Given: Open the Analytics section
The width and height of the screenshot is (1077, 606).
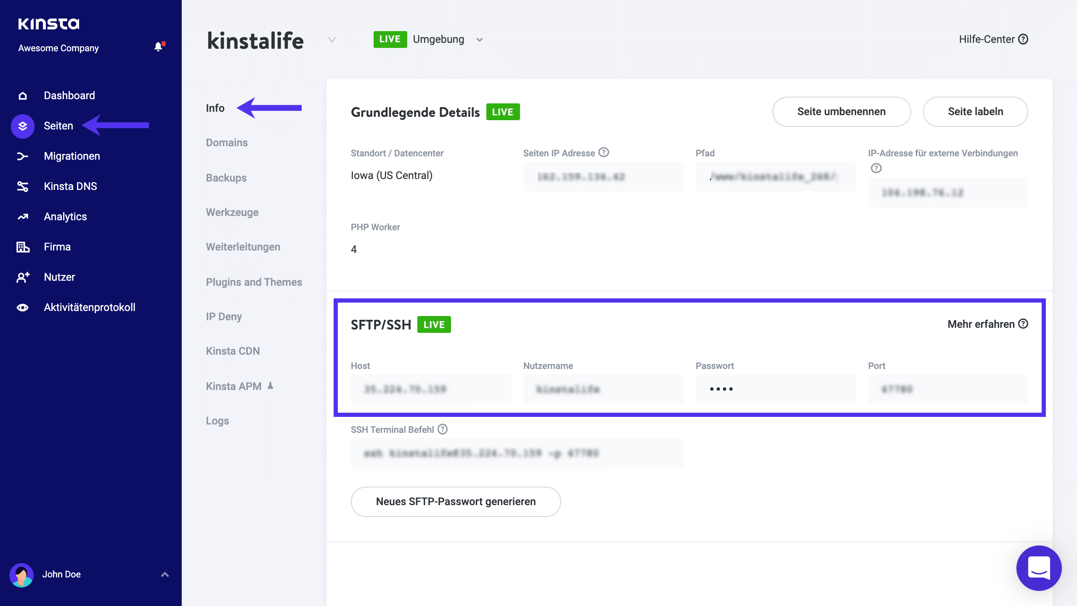Looking at the screenshot, I should click(65, 216).
